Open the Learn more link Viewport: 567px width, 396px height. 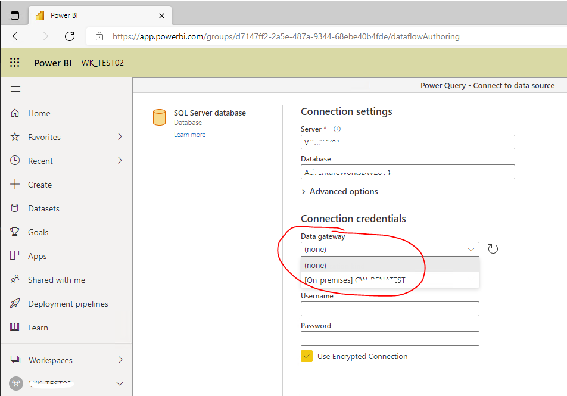click(x=189, y=135)
